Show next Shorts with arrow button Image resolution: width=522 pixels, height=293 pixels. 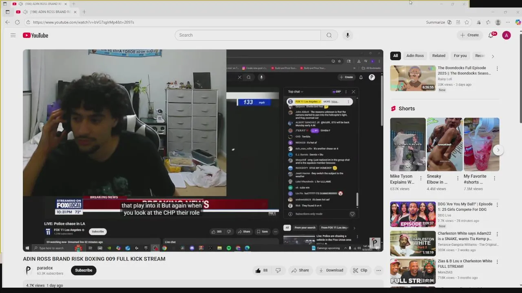tap(498, 150)
